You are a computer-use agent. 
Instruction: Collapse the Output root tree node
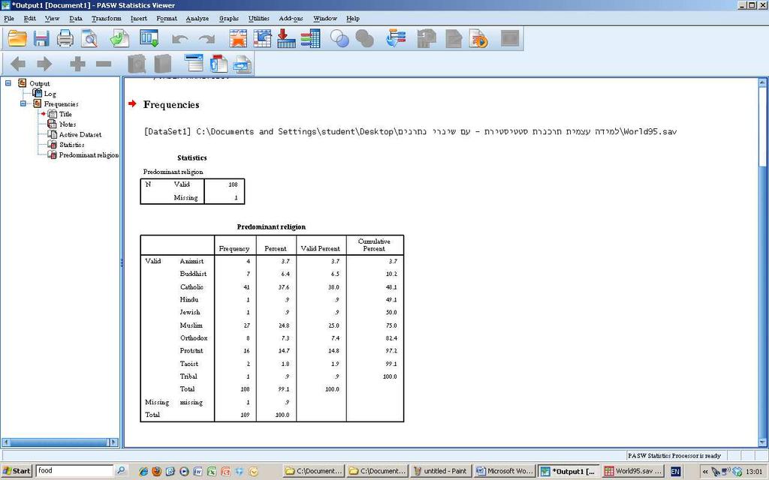(8, 83)
